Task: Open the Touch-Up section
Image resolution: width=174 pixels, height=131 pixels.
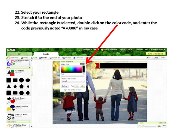Action: 55,58
